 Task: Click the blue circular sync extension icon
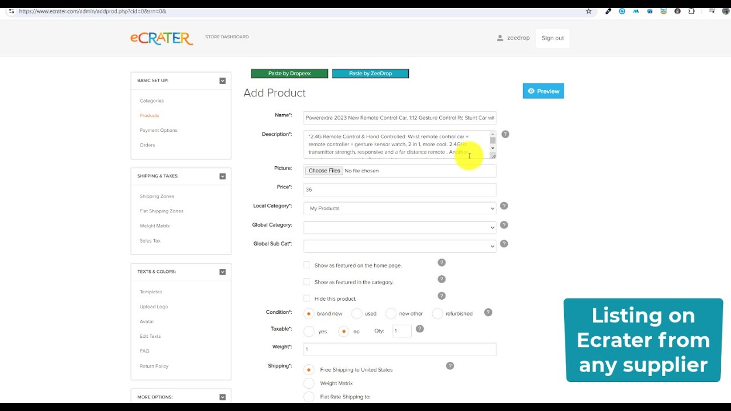click(x=622, y=11)
